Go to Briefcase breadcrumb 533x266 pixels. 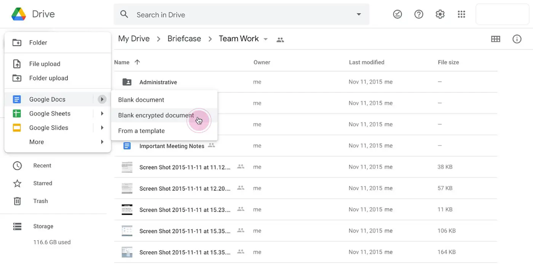tap(184, 39)
